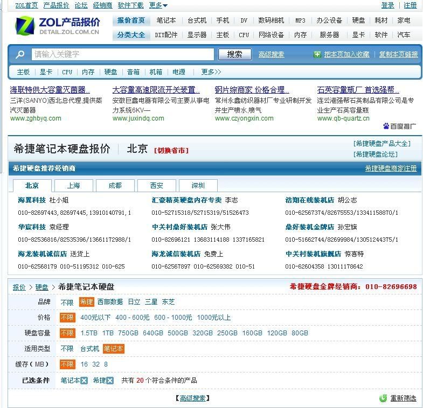Select brand filter 日立
This screenshot has width=423, height=408.
point(134,302)
